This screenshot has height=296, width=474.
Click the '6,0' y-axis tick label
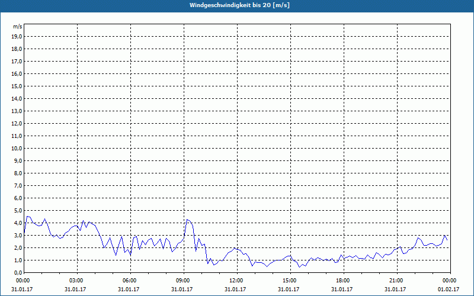[x=18, y=198]
